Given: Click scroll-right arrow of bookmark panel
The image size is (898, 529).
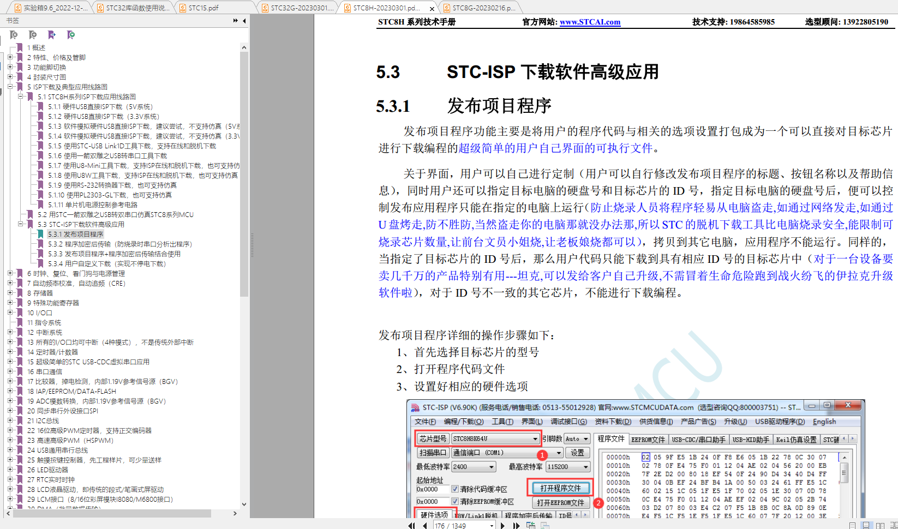Looking at the screenshot, I should 235,513.
